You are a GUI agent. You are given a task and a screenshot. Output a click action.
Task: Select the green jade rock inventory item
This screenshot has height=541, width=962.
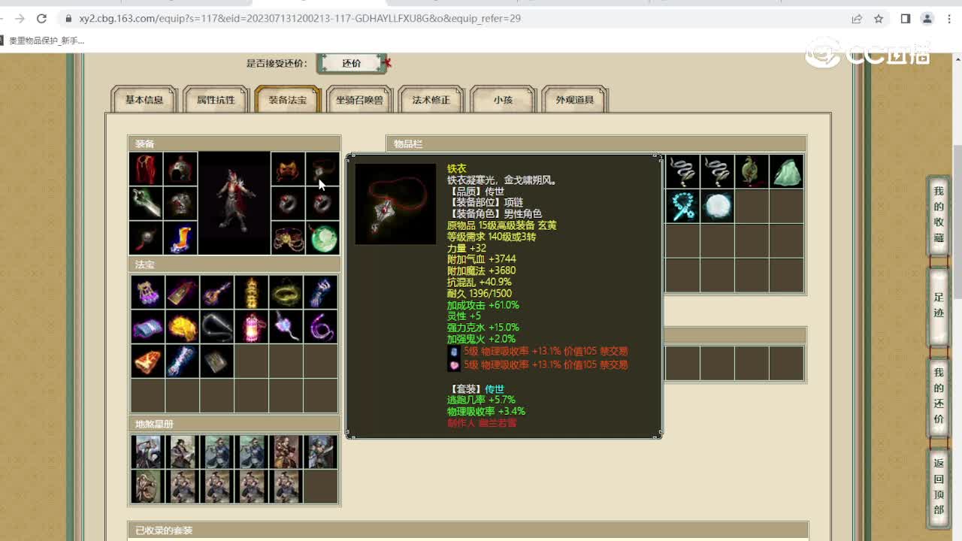[x=787, y=172]
